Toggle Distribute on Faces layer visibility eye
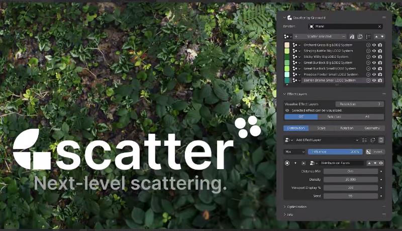Viewport: 402px width, 231px height. tap(381, 163)
